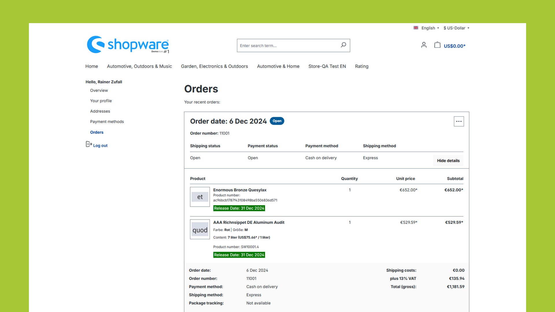The height and width of the screenshot is (312, 555).
Task: Click the user account icon
Action: pyautogui.click(x=424, y=45)
